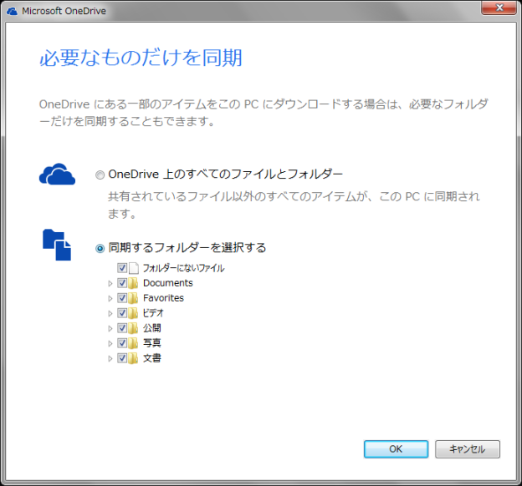522x486 pixels.
Task: Uncheck the Favorites checkbox
Action: pos(122,298)
